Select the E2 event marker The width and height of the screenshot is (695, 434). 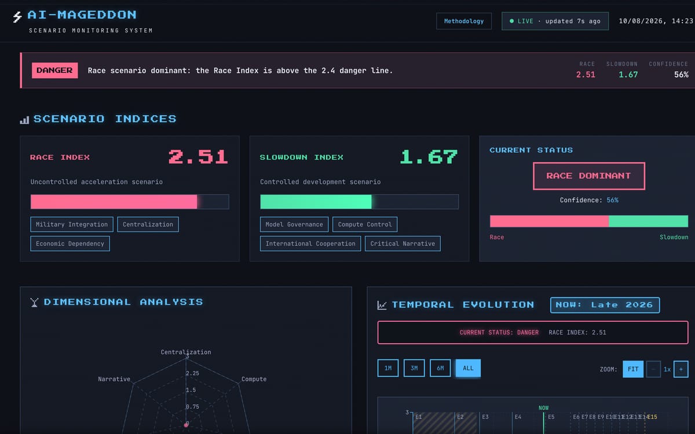(x=460, y=417)
